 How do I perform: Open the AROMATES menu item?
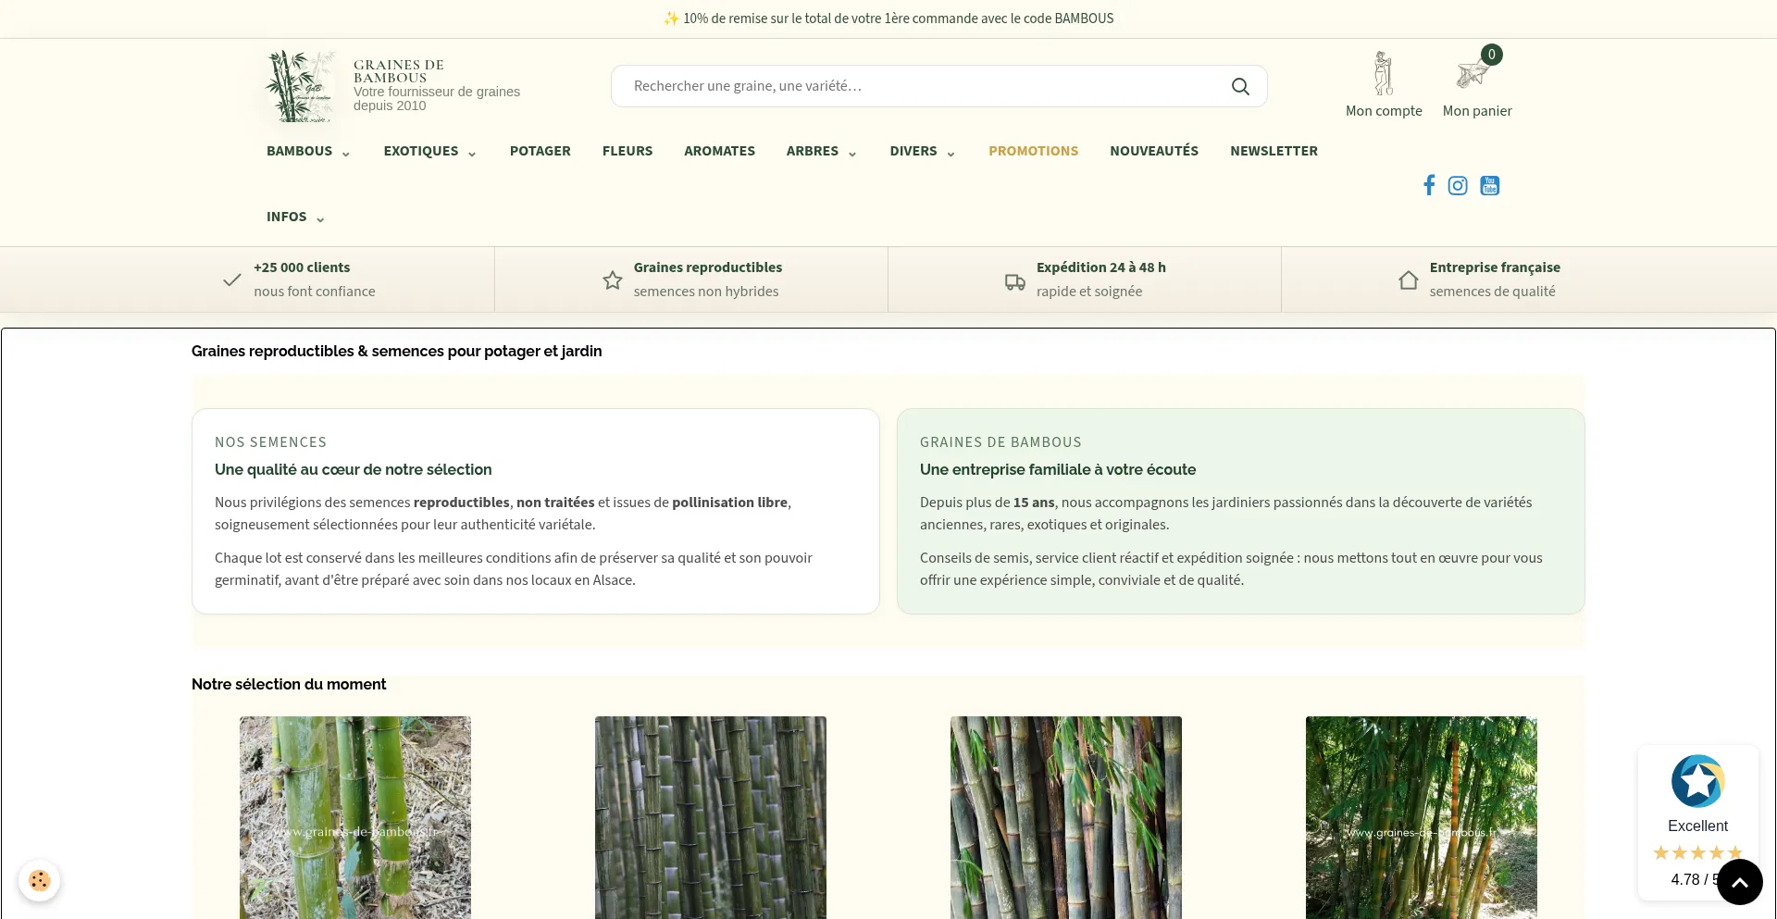click(x=719, y=151)
